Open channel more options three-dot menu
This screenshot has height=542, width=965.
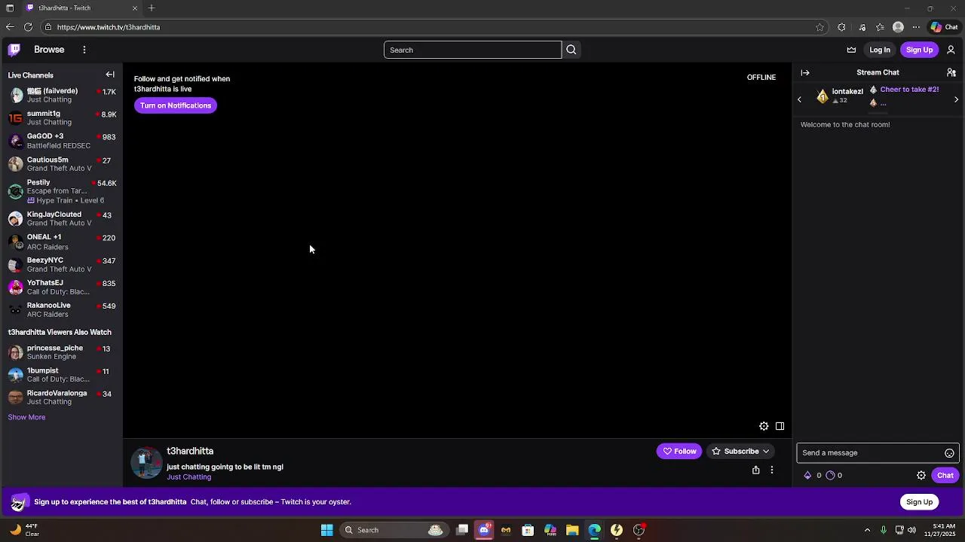(772, 470)
